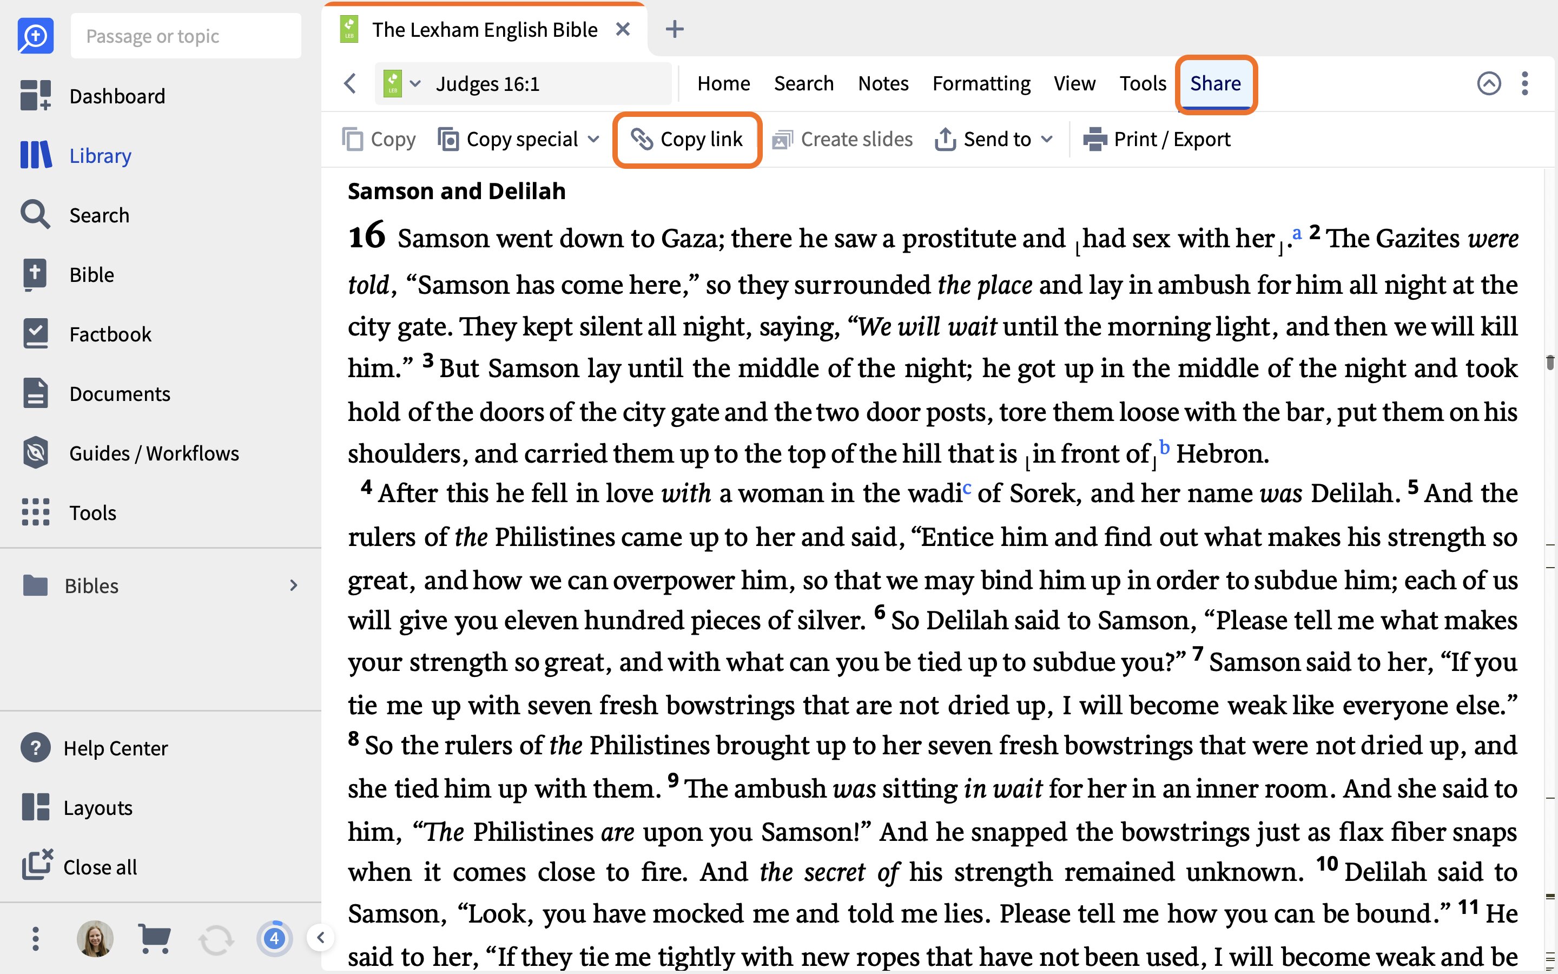Click the word Delilah in verse 4
The image size is (1558, 974).
point(1351,493)
